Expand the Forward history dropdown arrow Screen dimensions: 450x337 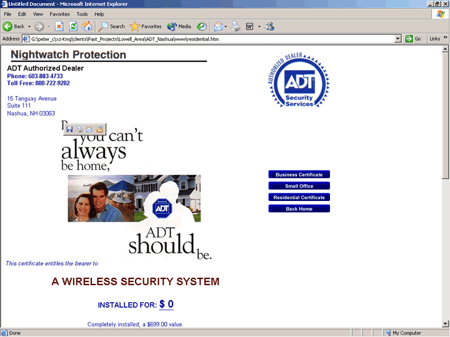[49, 27]
